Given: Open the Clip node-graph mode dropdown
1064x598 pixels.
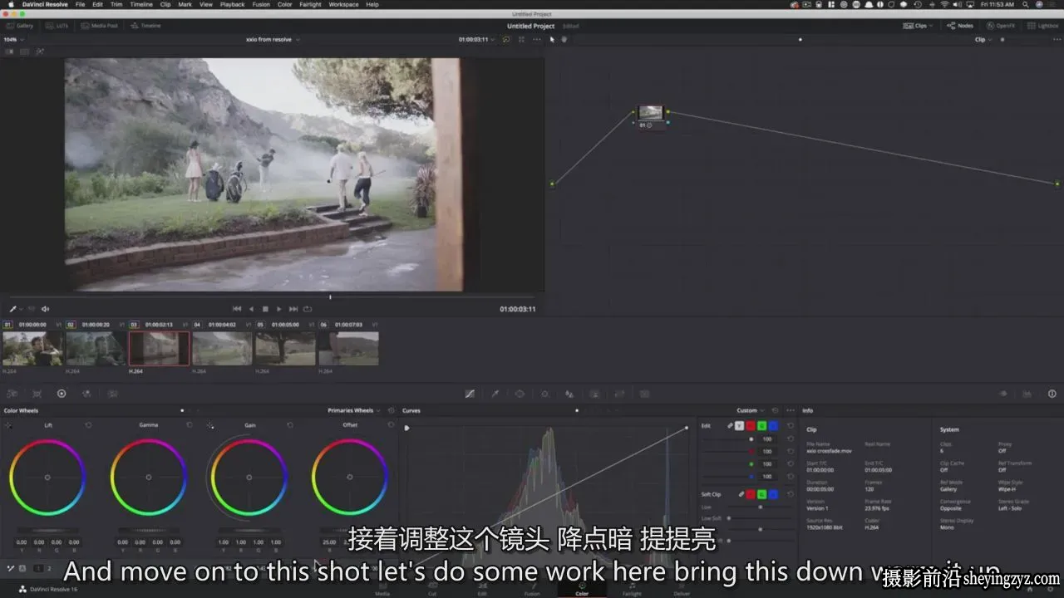Looking at the screenshot, I should pyautogui.click(x=983, y=39).
